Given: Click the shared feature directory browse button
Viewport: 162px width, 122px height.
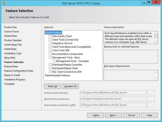Looking at the screenshot, I should [151, 99].
